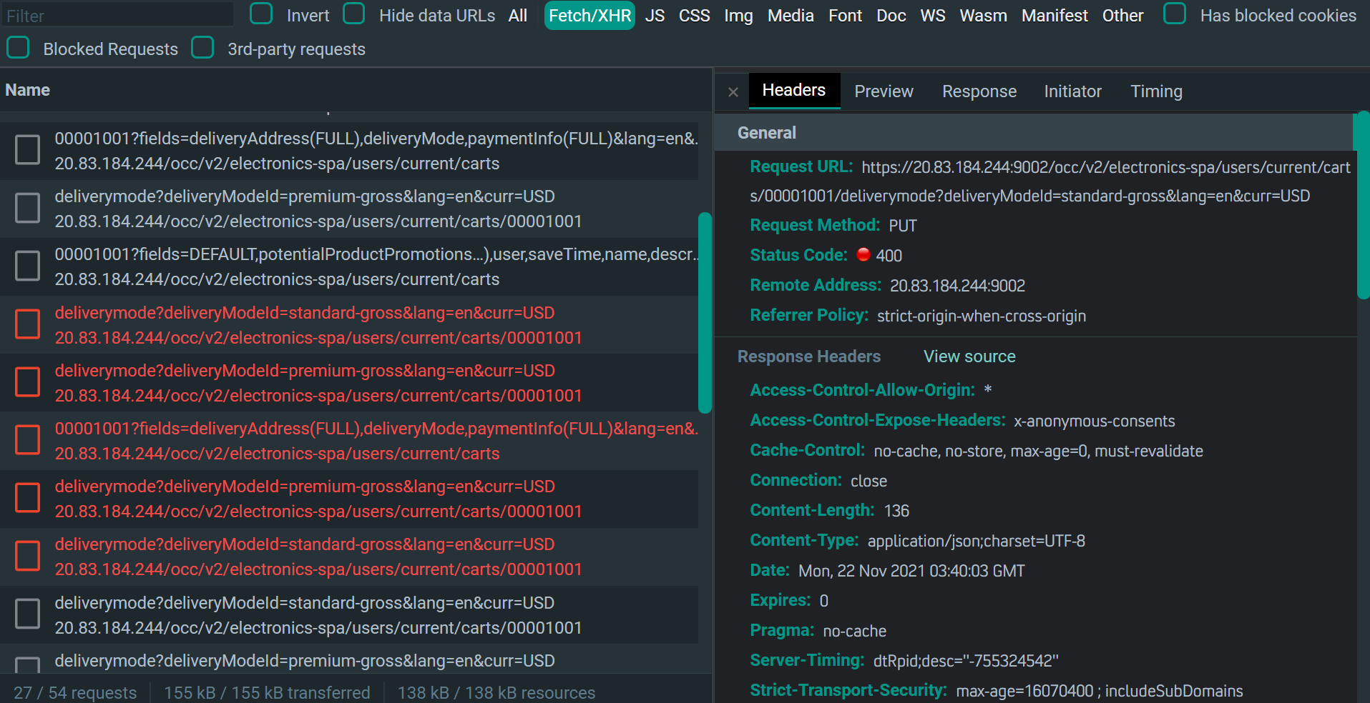Select the JS resource filter

(654, 15)
